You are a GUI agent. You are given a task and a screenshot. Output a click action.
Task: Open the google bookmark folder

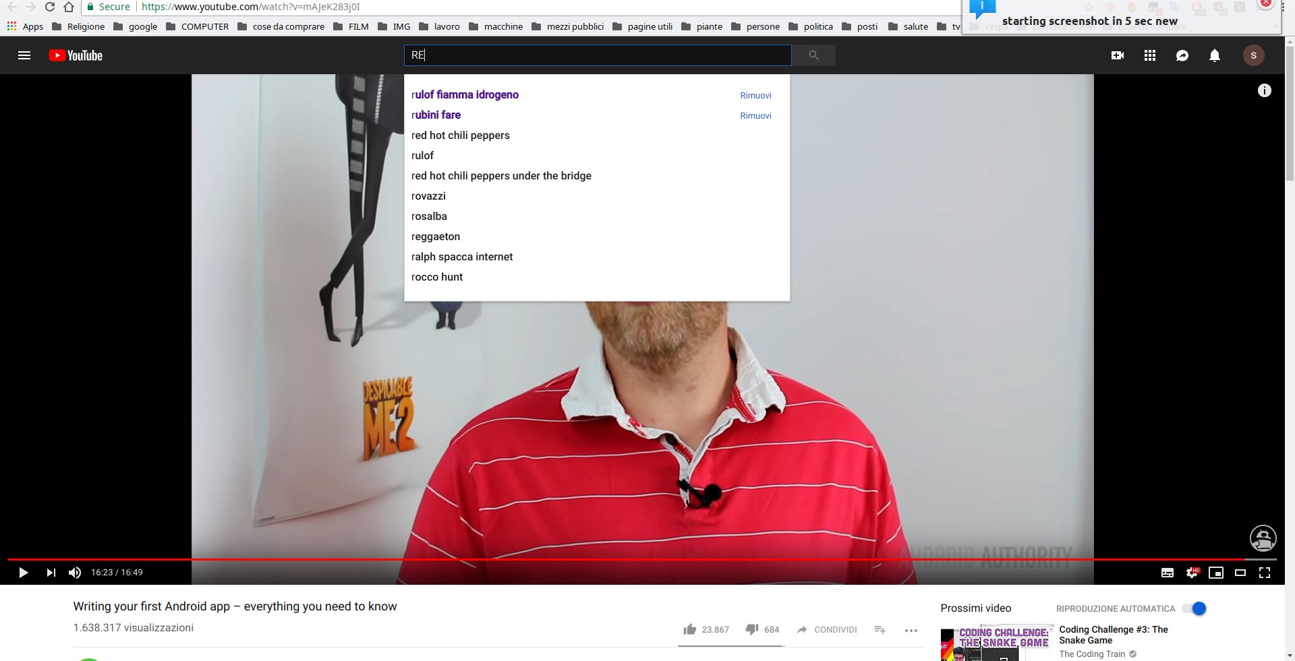tap(135, 26)
